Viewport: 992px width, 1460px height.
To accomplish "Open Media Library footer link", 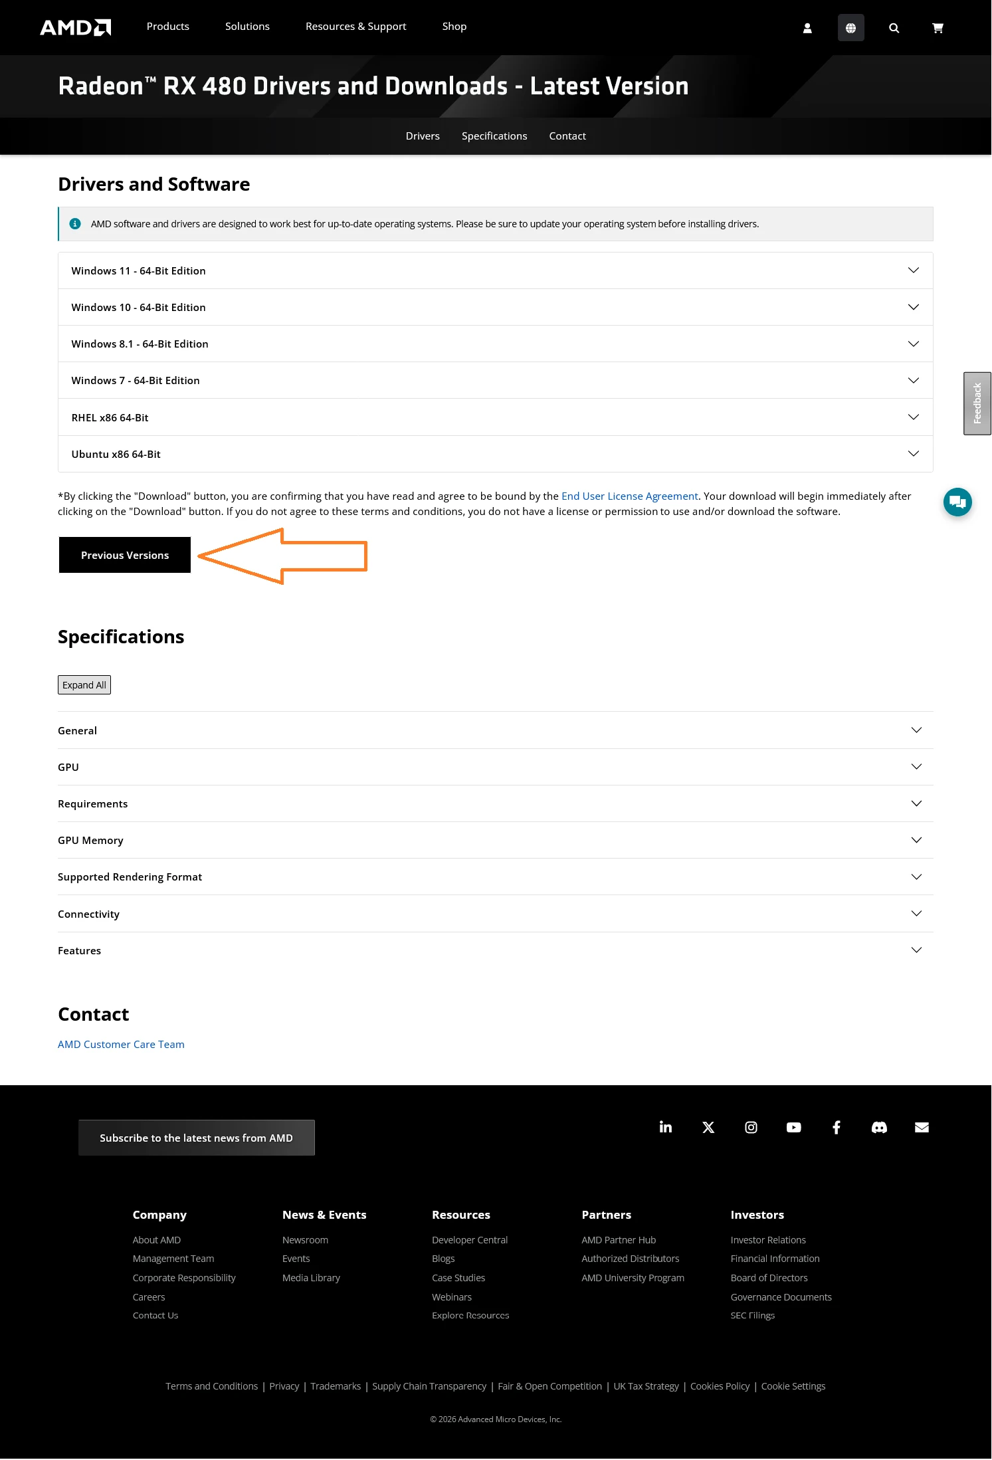I will point(311,1277).
